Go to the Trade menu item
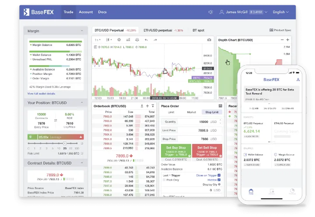The height and width of the screenshot is (217, 315). [x=69, y=12]
